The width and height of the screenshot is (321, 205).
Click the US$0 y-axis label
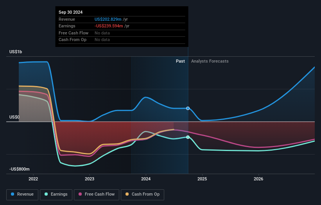click(14, 117)
